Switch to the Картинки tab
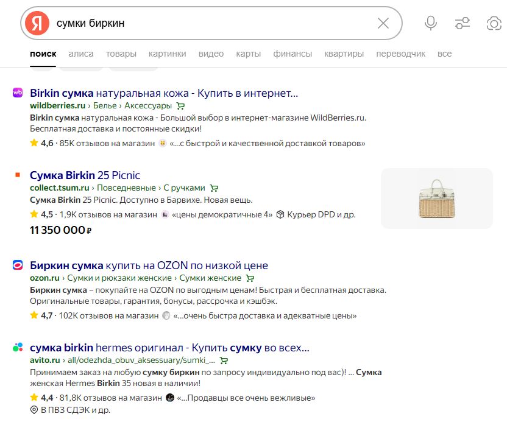Screen dimensions: 507x422 click(168, 54)
